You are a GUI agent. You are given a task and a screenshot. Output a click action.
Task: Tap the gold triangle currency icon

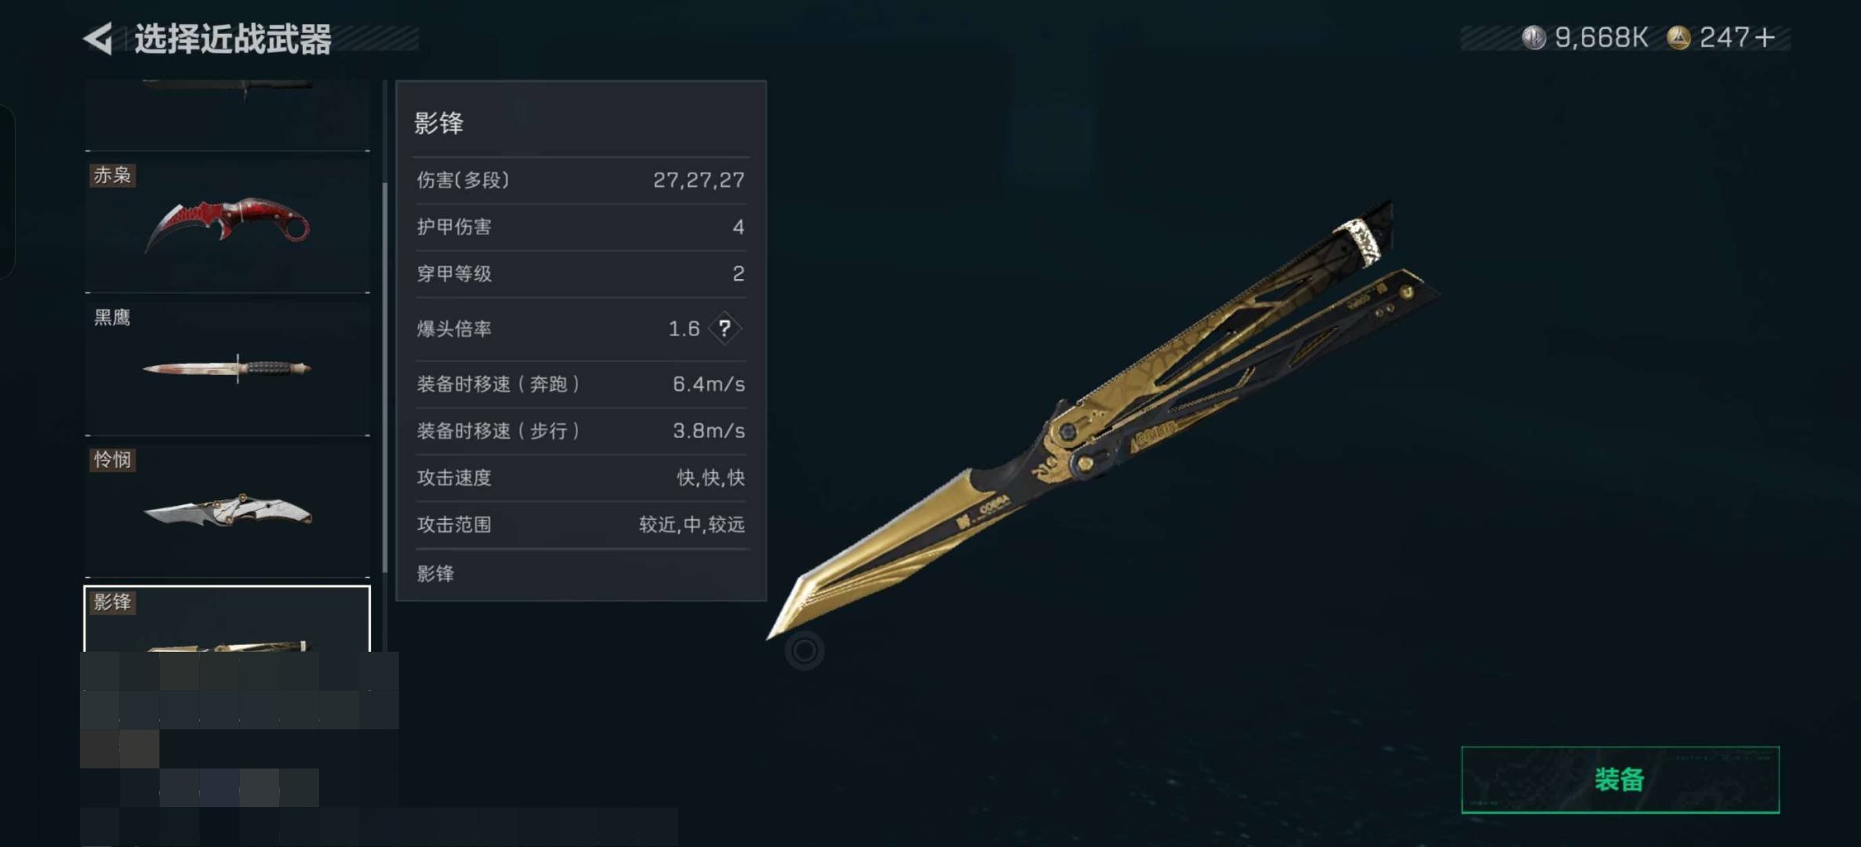pos(1677,38)
